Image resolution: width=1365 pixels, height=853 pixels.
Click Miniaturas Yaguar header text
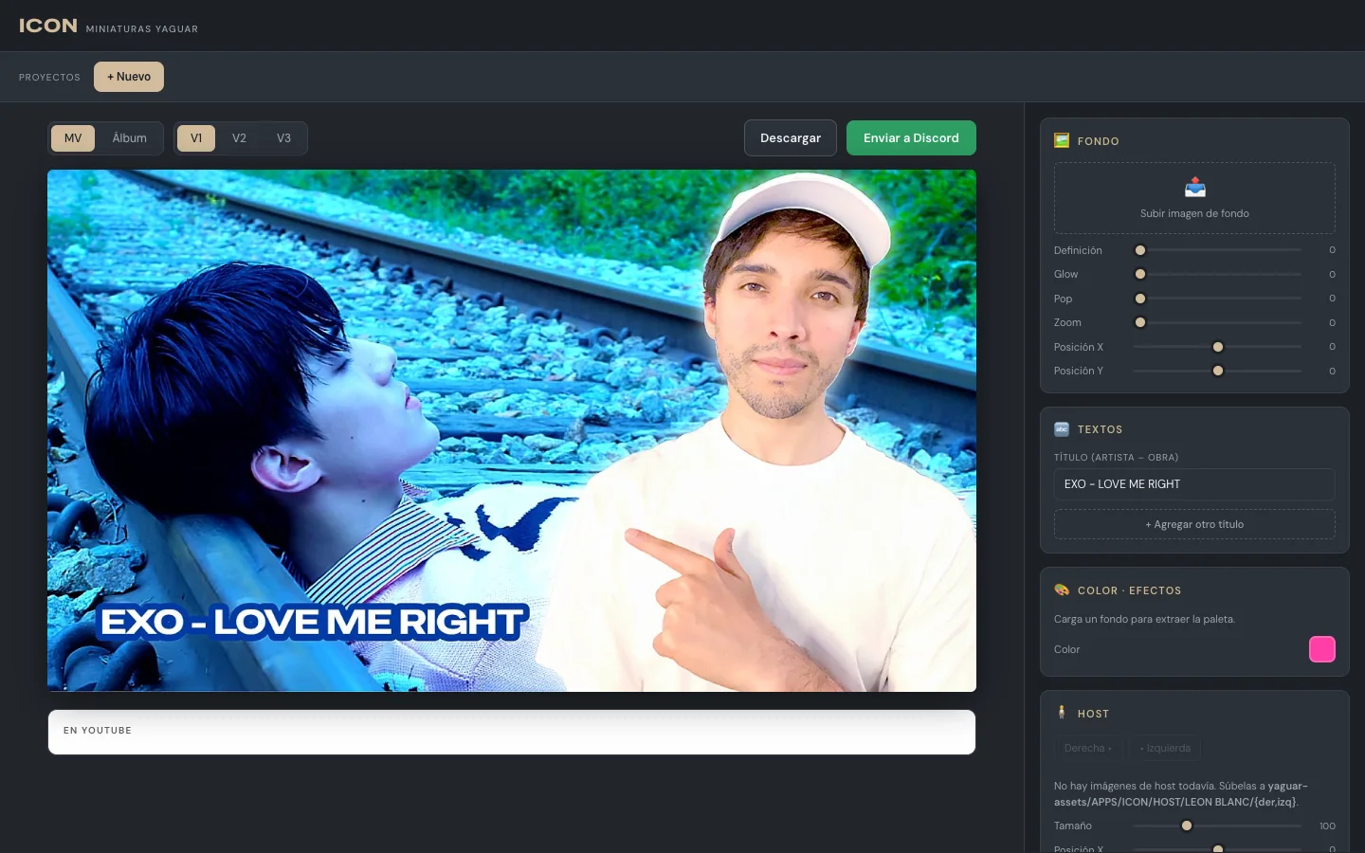[142, 29]
